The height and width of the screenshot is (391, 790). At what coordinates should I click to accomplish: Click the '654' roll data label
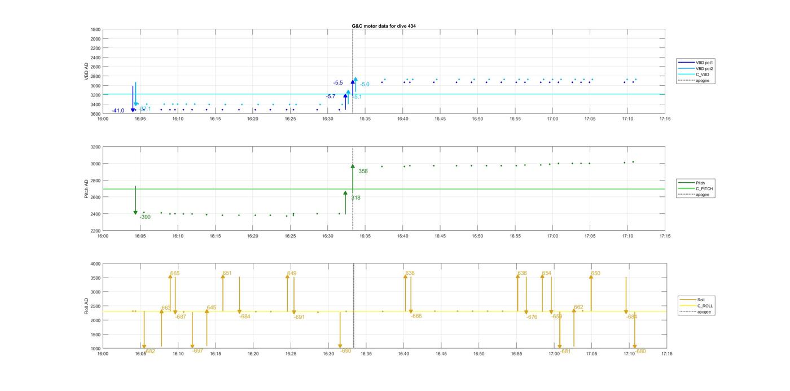tap(547, 273)
